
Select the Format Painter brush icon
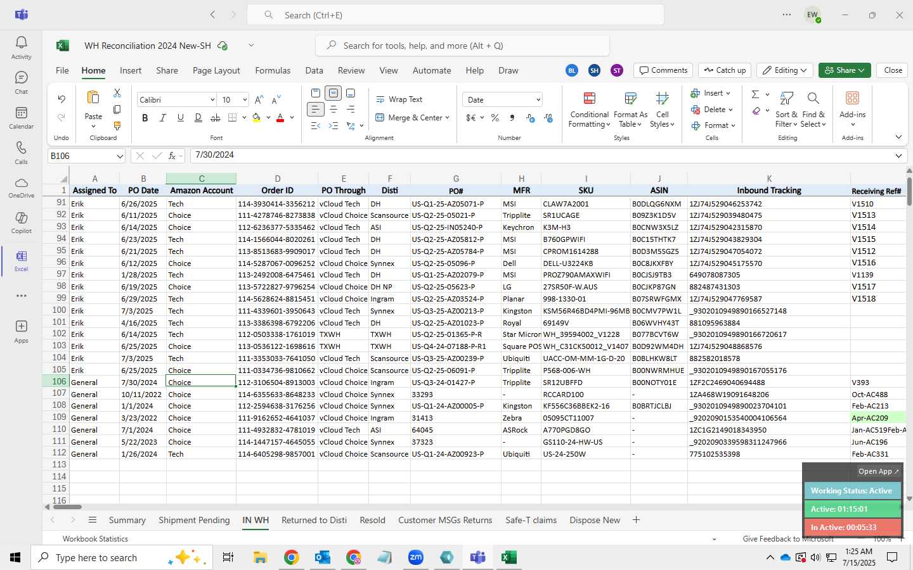(x=117, y=125)
